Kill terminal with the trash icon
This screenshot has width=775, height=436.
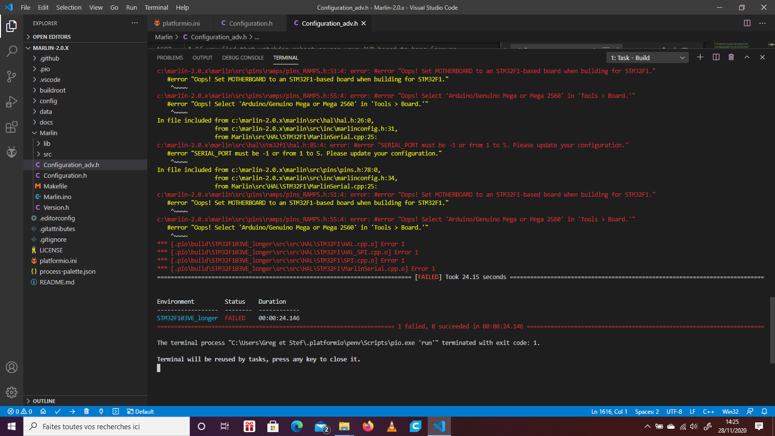click(x=731, y=57)
